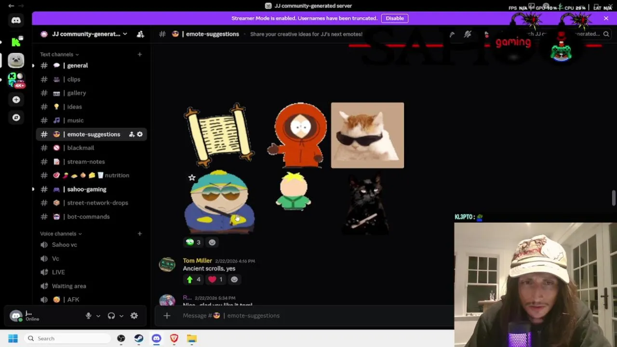
Task: Open Windows Start menu
Action: click(13, 338)
